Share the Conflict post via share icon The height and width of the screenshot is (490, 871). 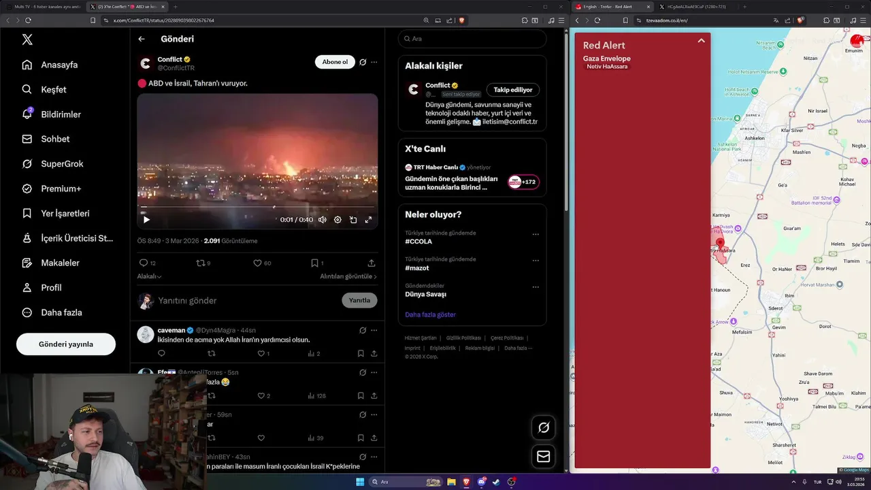pyautogui.click(x=372, y=263)
